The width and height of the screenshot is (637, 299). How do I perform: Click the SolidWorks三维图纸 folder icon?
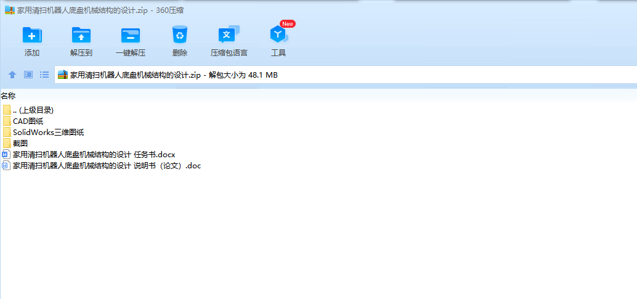coord(7,132)
